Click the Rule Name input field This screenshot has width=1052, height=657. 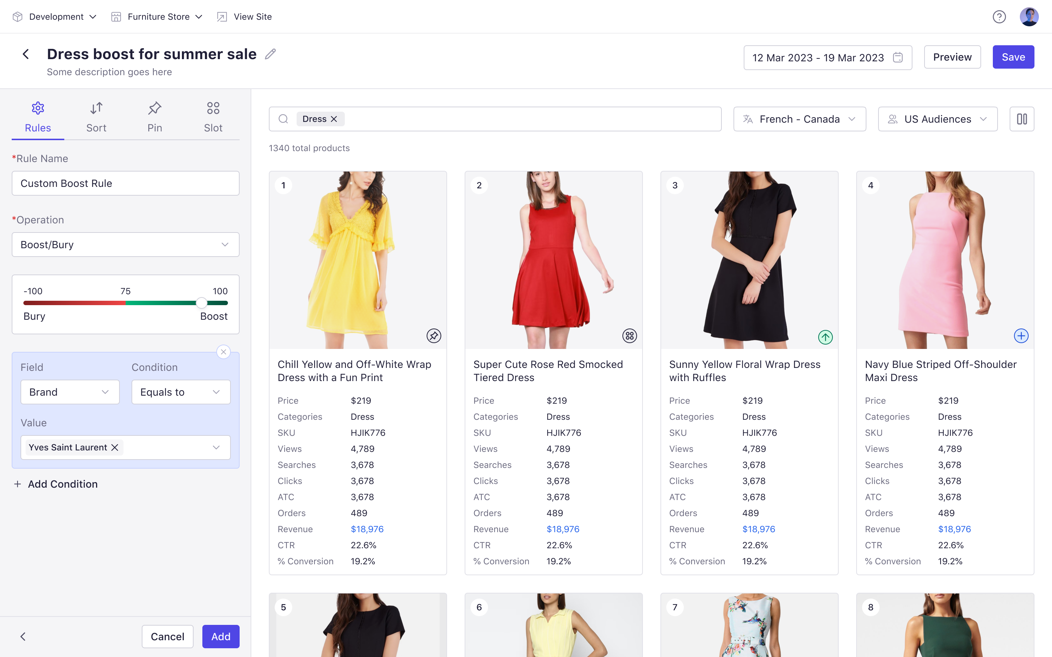coord(125,183)
